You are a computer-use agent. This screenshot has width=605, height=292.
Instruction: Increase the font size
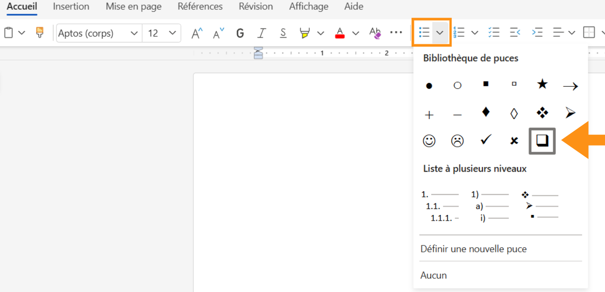[x=196, y=33]
